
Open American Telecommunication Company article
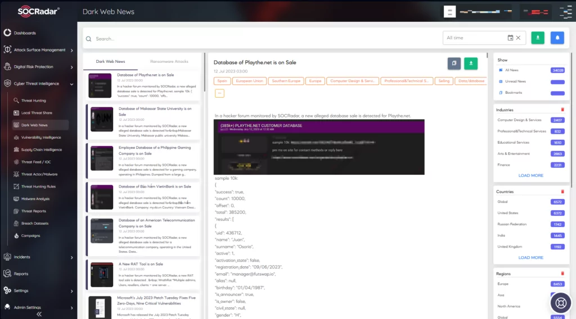(x=143, y=236)
